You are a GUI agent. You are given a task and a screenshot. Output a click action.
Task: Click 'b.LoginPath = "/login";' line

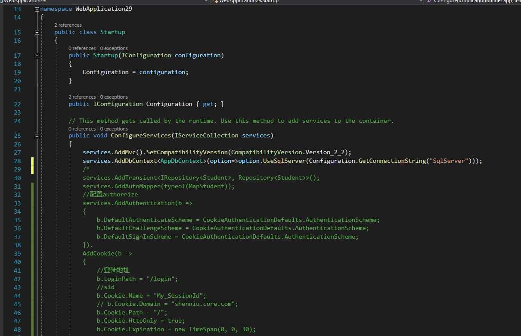(x=137, y=279)
